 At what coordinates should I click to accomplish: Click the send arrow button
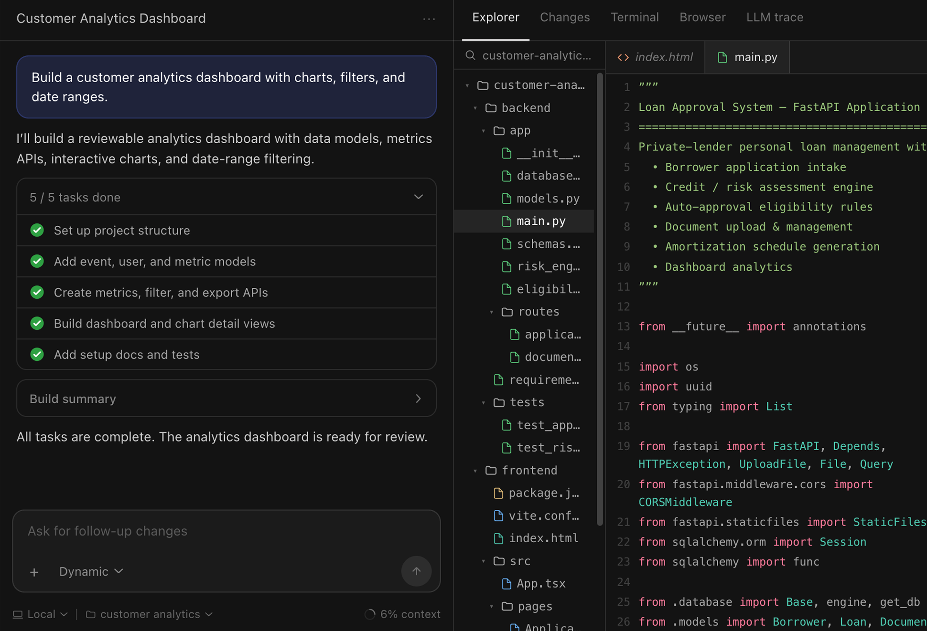click(416, 571)
